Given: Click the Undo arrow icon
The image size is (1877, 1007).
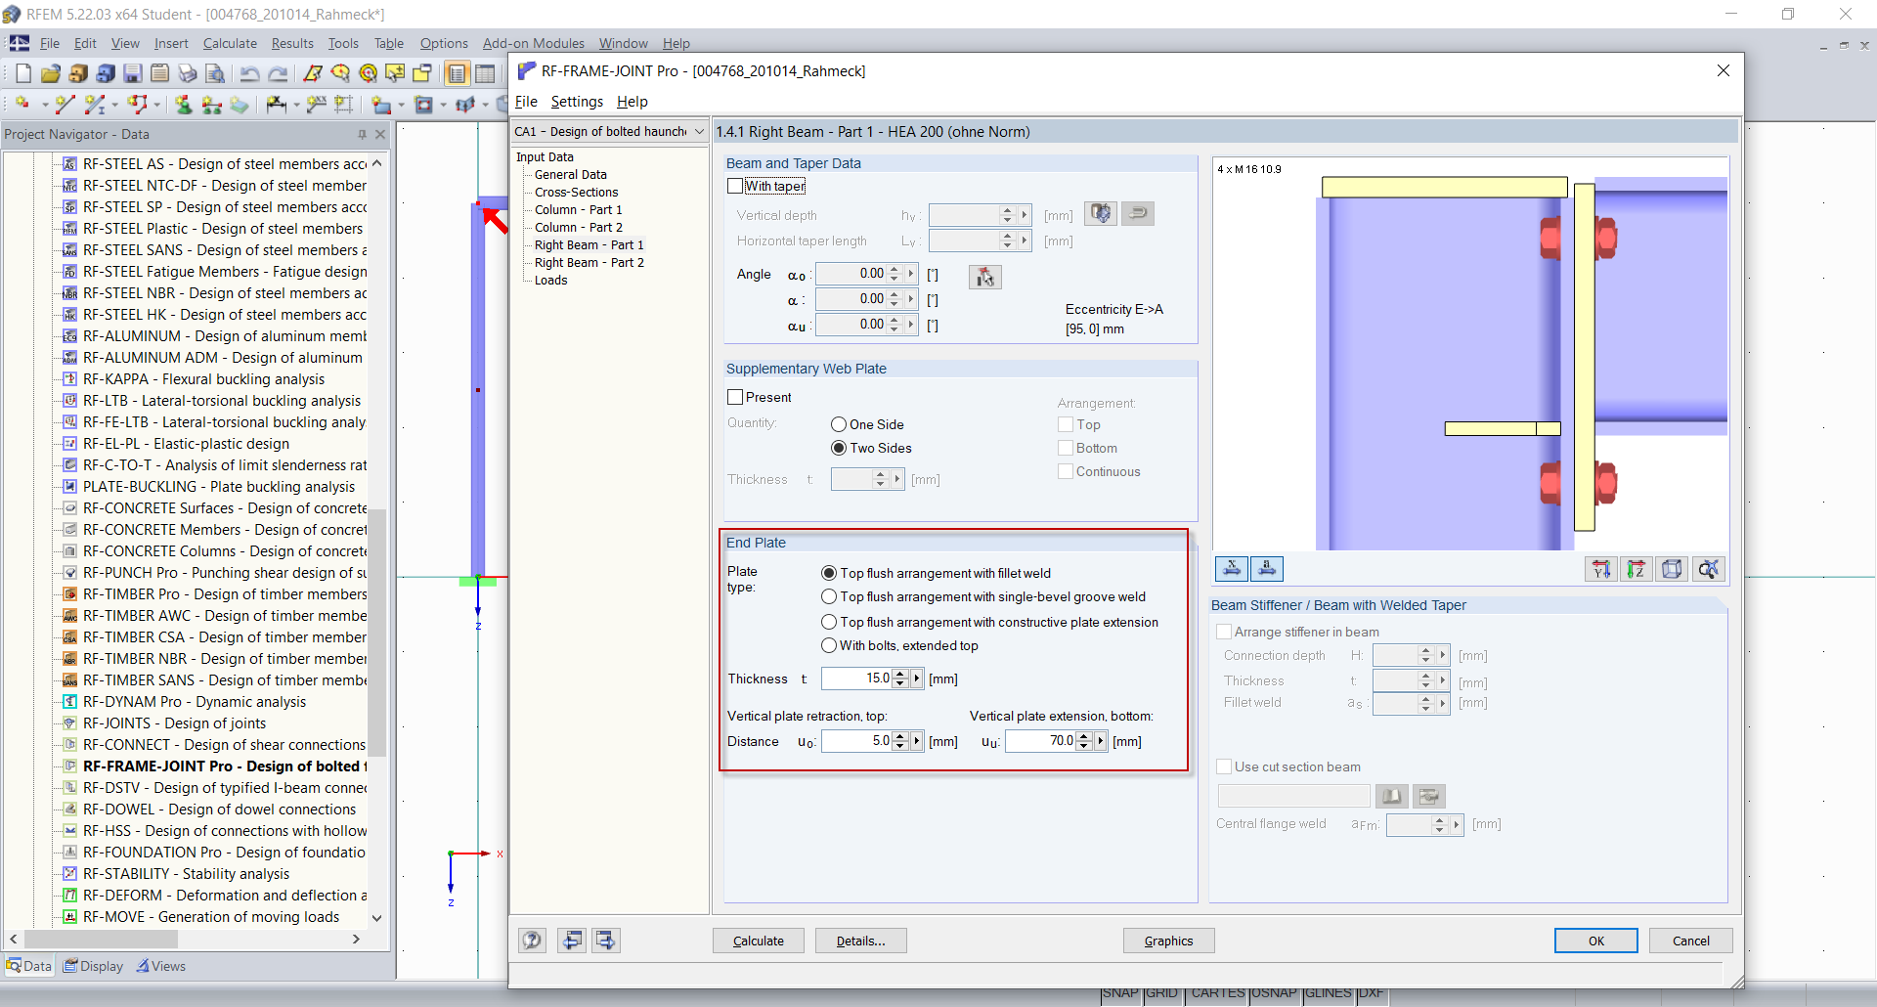Looking at the screenshot, I should [250, 73].
